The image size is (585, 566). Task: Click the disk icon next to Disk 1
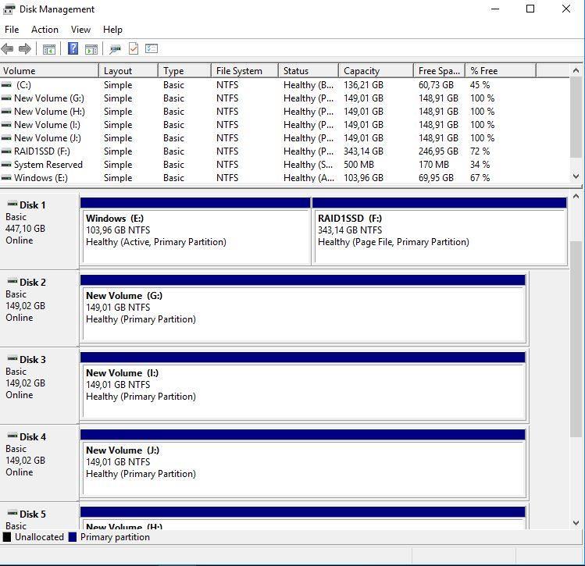click(12, 204)
